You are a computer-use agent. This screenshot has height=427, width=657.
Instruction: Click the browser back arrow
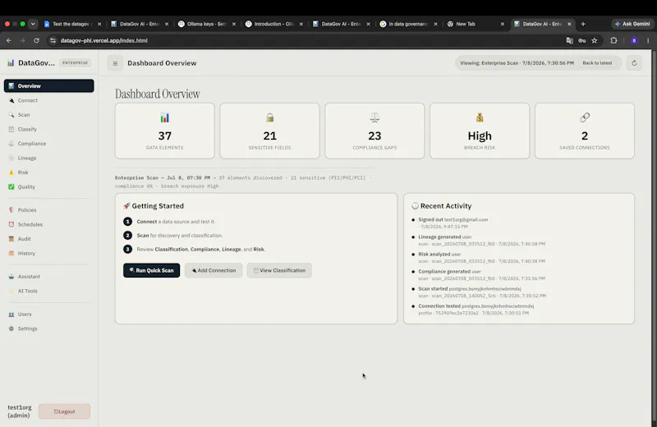9,40
